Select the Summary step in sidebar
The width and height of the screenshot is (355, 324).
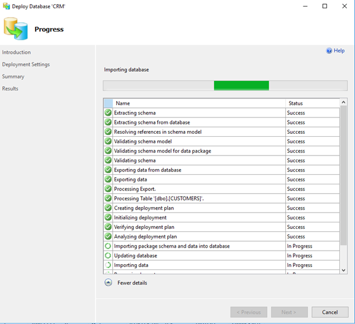(13, 76)
